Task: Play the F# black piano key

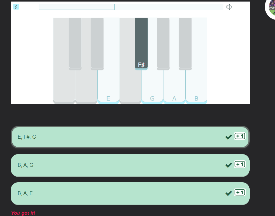Action: tap(141, 43)
